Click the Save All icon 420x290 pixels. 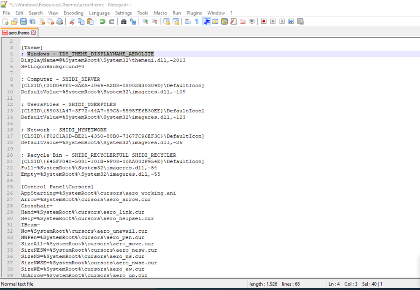coord(32,21)
